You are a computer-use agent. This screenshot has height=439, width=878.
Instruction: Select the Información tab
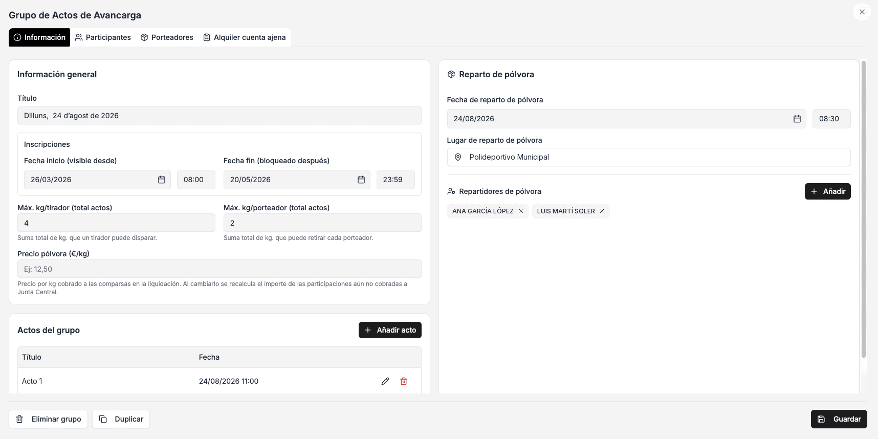[x=39, y=37]
